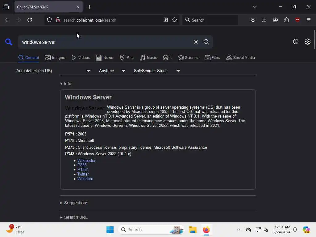Collapse the Info section
Screen dimensions: 316x237
pos(66,84)
